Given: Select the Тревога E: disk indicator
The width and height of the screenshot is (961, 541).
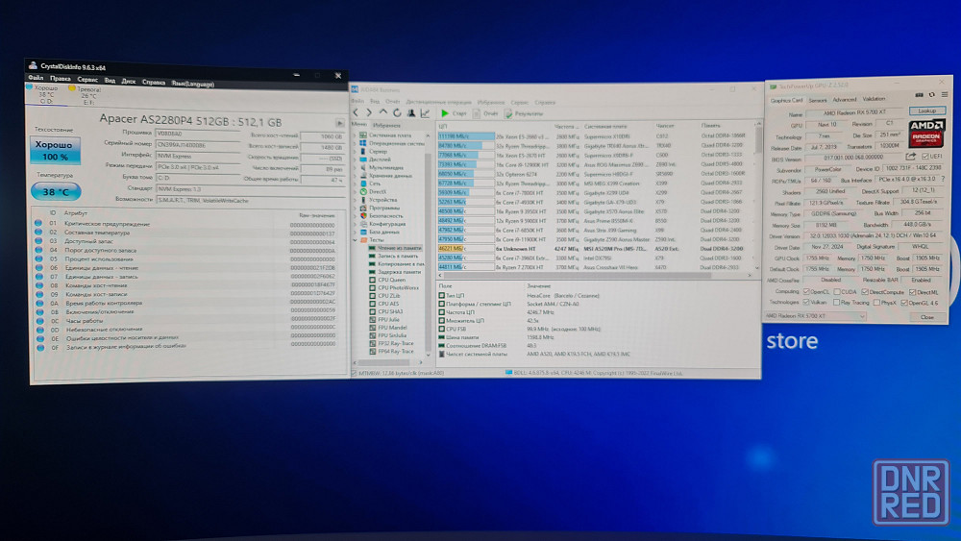Looking at the screenshot, I should [86, 95].
